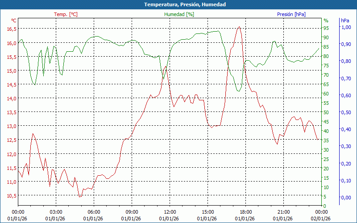The width and height of the screenshot is (357, 223).
Task: Click the green % axis unit label
Action: click(326, 21)
